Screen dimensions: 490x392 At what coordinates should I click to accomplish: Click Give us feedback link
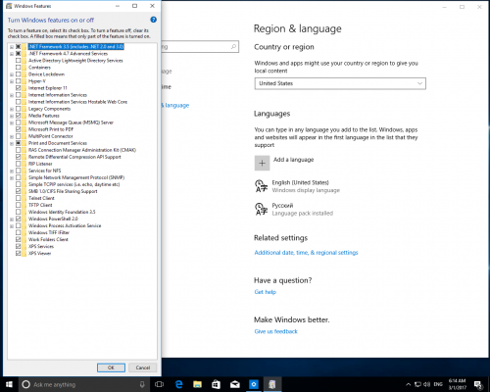(x=276, y=331)
